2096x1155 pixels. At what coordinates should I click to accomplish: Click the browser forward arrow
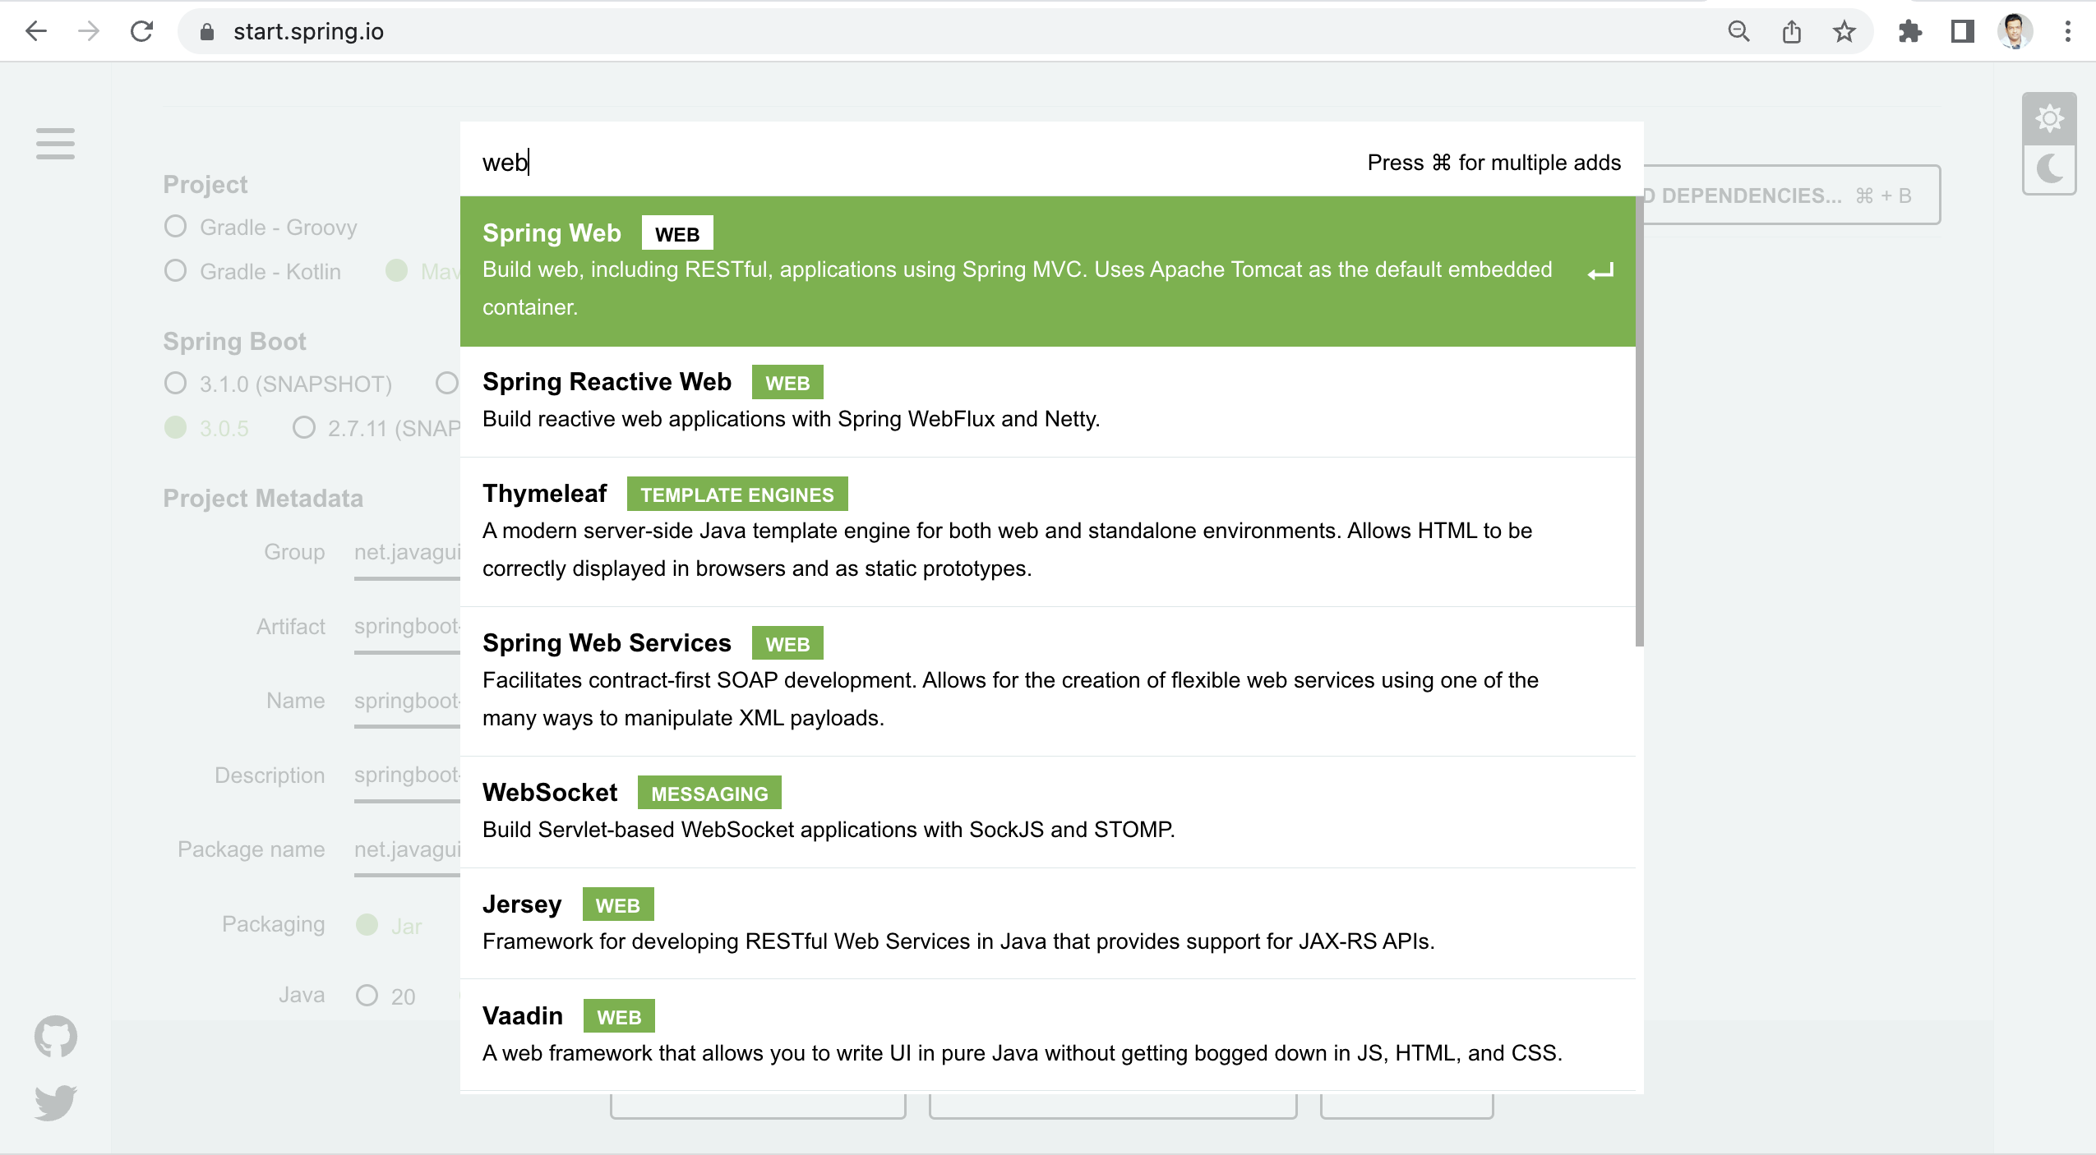point(89,31)
